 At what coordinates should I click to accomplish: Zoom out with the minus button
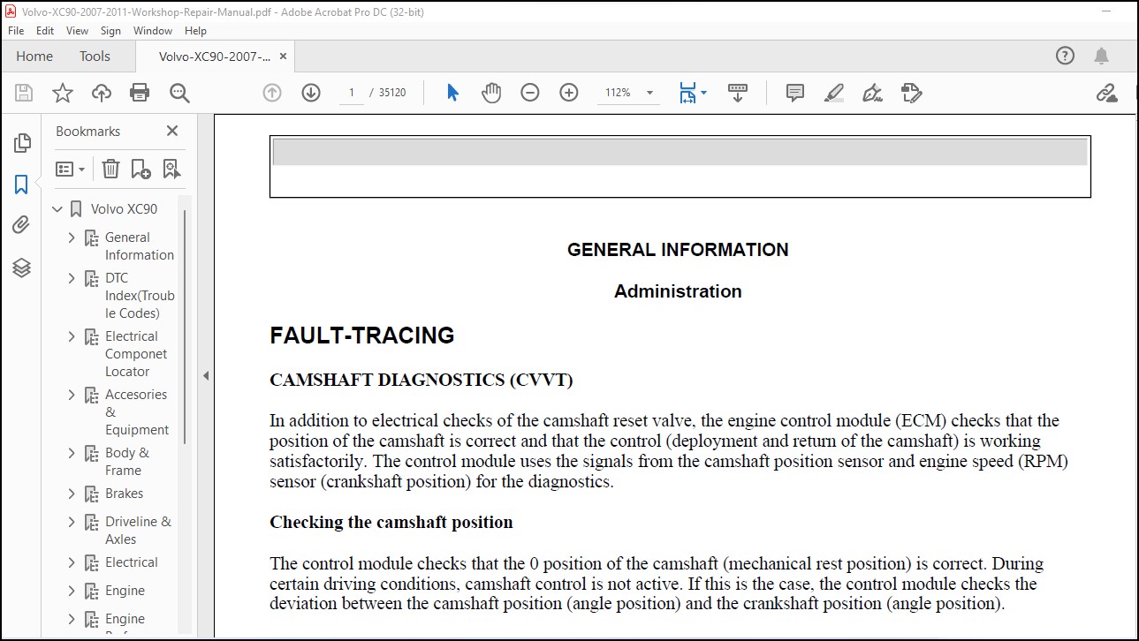(530, 93)
